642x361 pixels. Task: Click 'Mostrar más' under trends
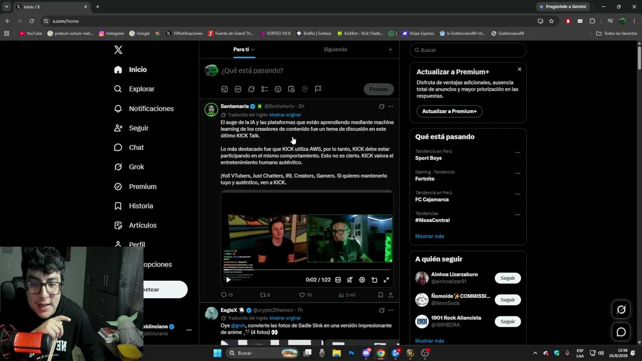click(x=430, y=236)
